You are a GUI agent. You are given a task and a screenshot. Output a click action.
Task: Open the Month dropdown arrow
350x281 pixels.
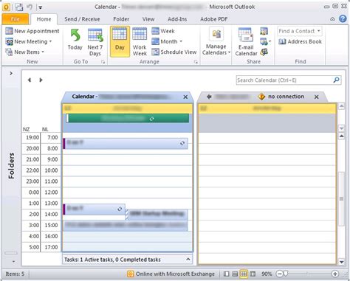coord(181,41)
